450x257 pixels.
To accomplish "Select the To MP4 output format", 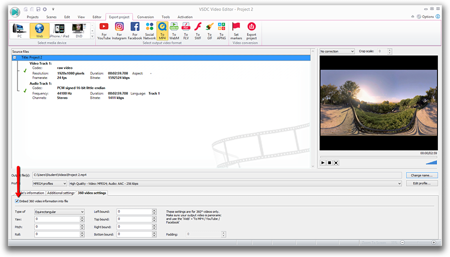I will point(162,31).
